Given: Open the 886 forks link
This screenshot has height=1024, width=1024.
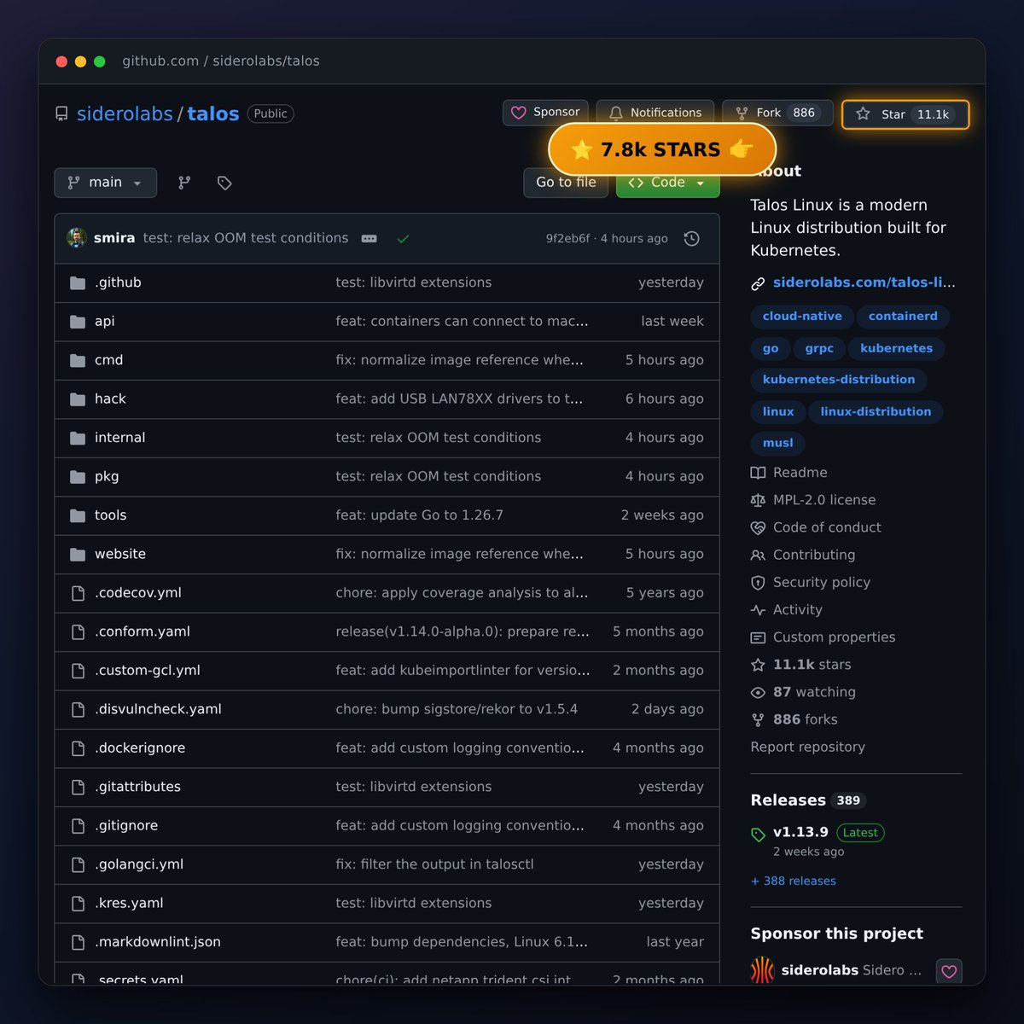Looking at the screenshot, I should [x=806, y=719].
